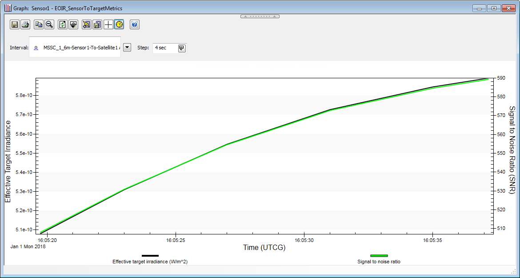This screenshot has width=520, height=278.
Task: Click the lightning bolt quick report icon
Action: click(x=87, y=24)
